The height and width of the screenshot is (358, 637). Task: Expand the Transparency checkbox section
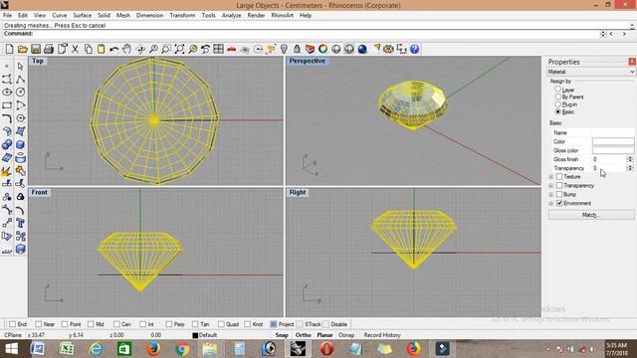click(x=550, y=186)
